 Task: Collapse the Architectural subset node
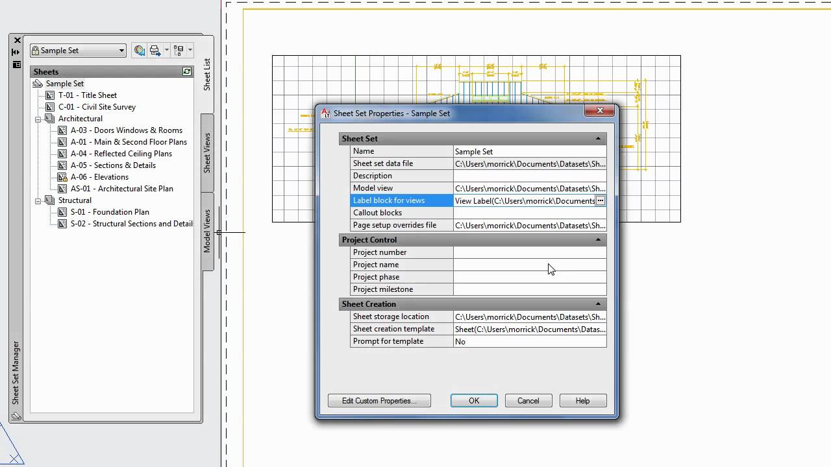[38, 119]
